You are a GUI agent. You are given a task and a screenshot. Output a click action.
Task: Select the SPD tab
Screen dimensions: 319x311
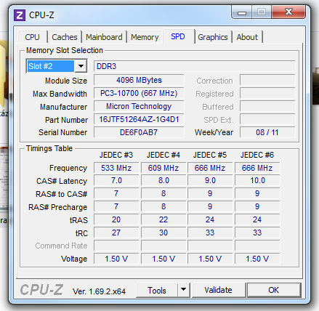click(178, 36)
